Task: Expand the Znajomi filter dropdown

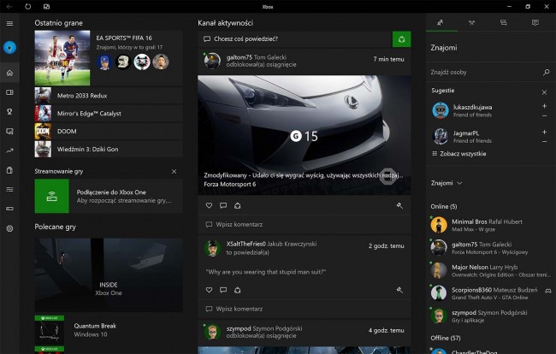Action: 447,183
